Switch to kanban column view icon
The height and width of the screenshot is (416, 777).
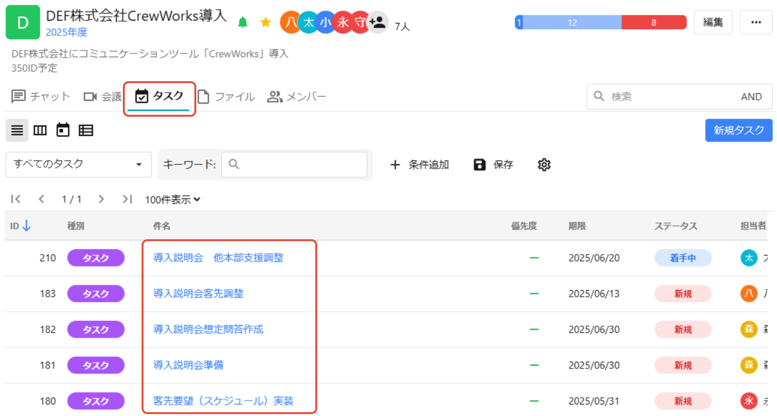point(40,130)
